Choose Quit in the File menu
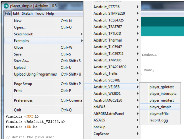Image resolution: width=193 pixels, height=139 pixels. pos(44,110)
